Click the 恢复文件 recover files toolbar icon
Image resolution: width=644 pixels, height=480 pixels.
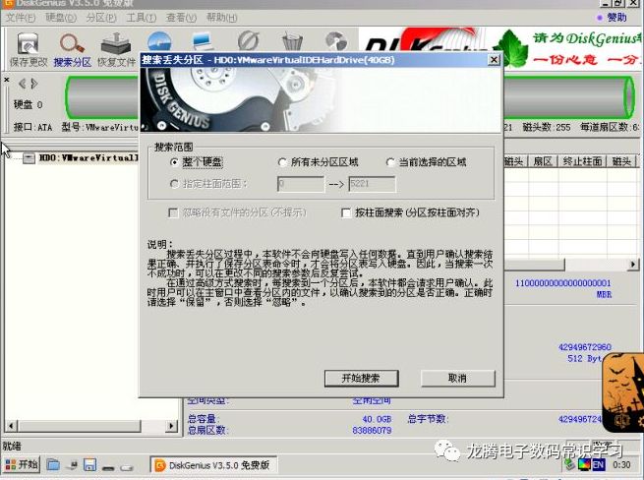point(116,44)
